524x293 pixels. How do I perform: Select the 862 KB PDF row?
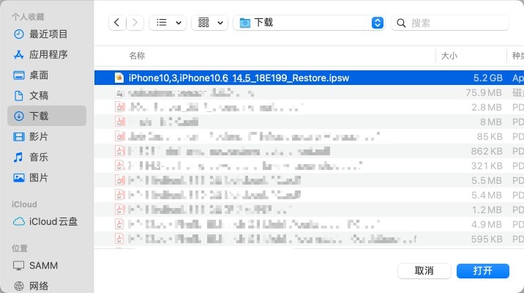pyautogui.click(x=309, y=151)
